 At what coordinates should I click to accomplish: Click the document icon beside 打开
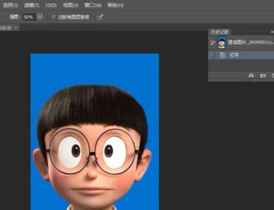tap(222, 55)
